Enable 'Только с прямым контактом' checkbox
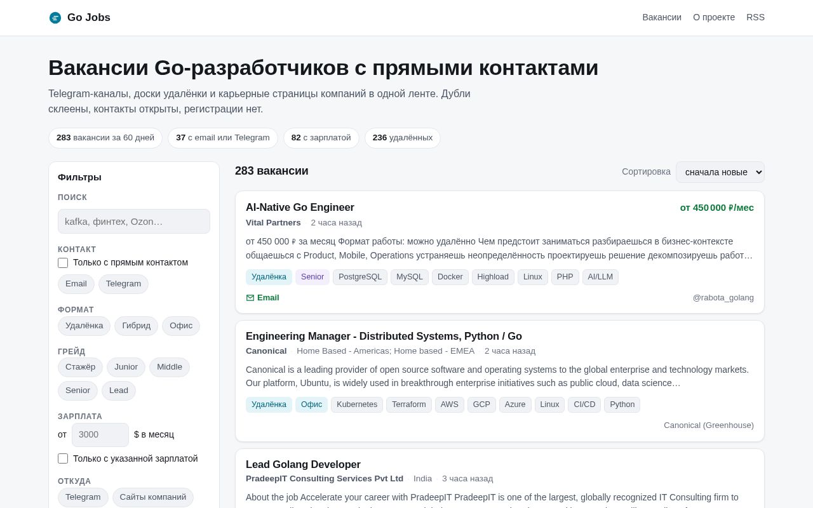This screenshot has height=508, width=813. click(x=63, y=263)
